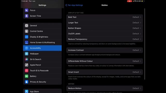Expand the Smart Invert Default chevron
This screenshot has width=166, height=93.
point(141,72)
